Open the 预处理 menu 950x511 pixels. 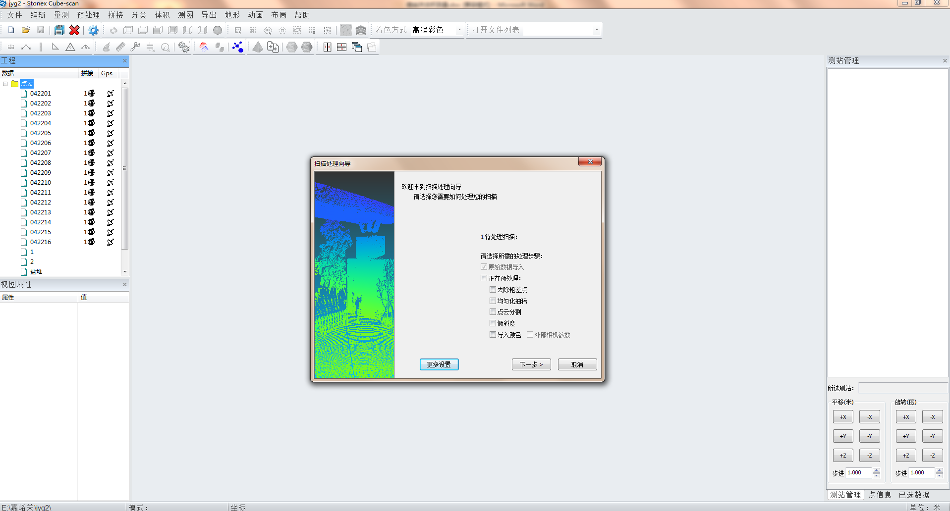click(88, 15)
